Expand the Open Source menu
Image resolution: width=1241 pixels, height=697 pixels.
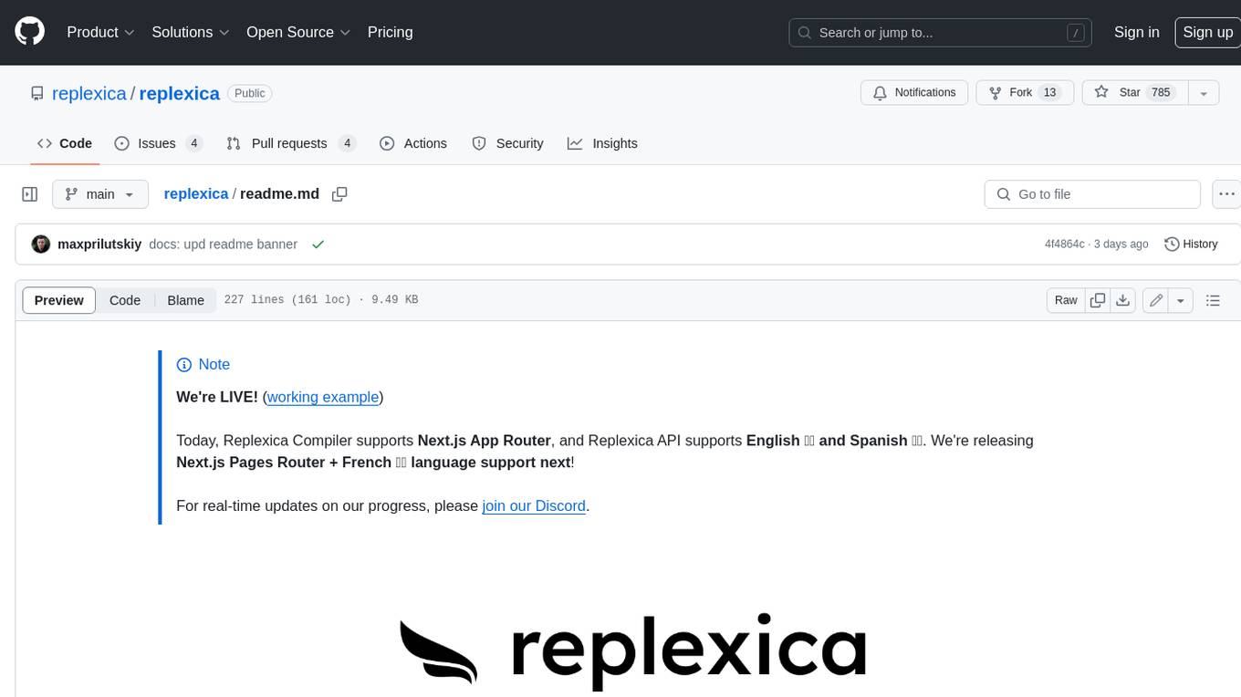click(298, 32)
